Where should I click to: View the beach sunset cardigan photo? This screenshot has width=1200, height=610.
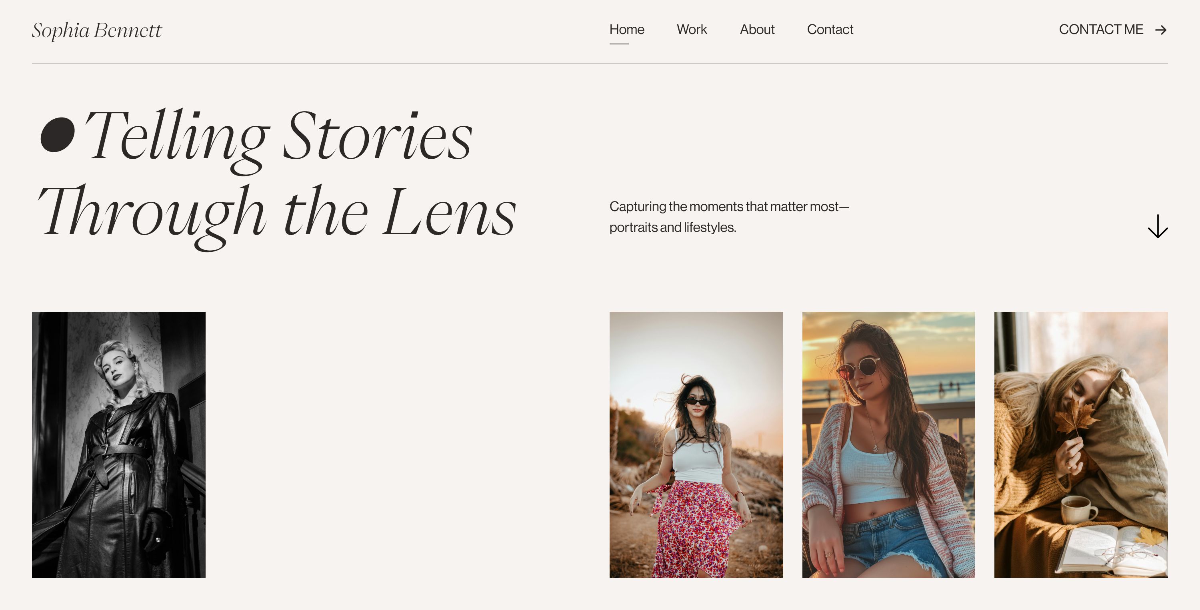coord(888,445)
